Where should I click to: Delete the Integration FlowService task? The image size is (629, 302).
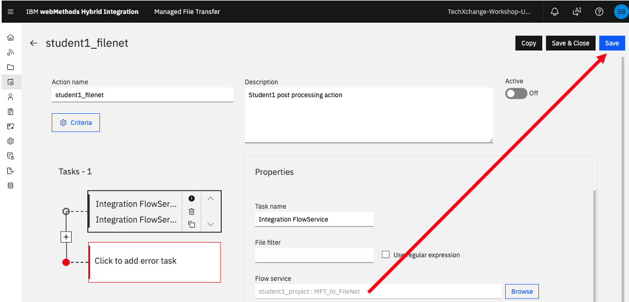pos(191,211)
